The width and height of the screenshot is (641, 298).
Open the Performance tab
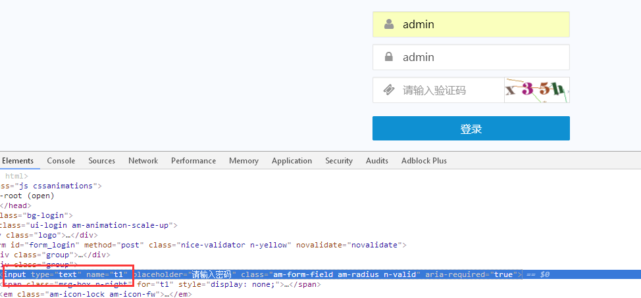tap(193, 161)
